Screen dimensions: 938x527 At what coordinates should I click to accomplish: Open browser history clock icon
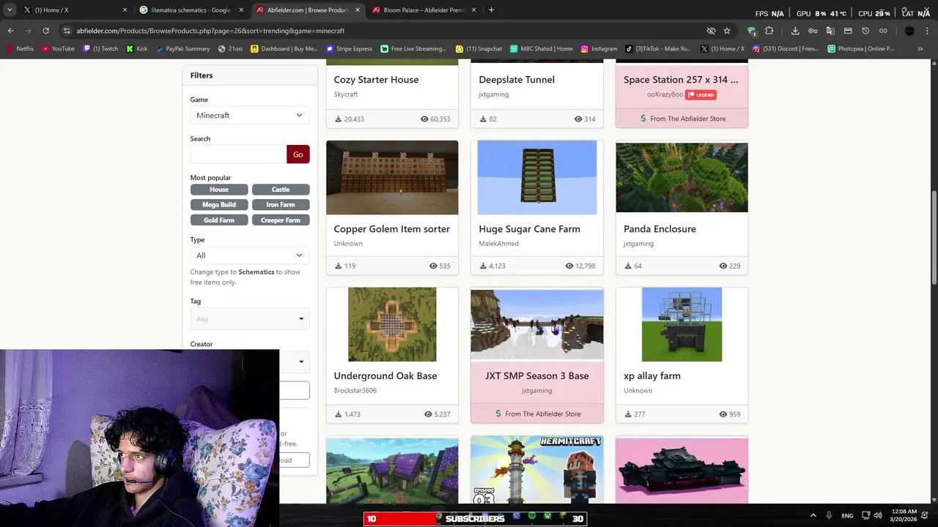point(865,31)
